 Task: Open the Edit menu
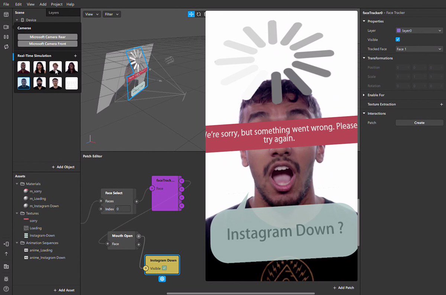[x=19, y=4]
